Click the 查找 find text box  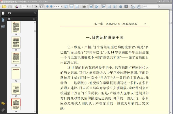pyautogui.click(x=151, y=6)
